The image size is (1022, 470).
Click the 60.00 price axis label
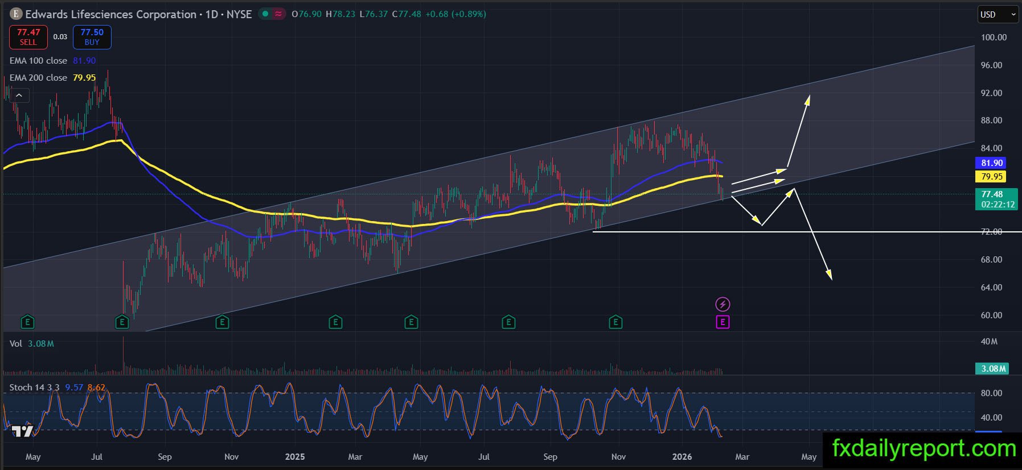pos(992,315)
